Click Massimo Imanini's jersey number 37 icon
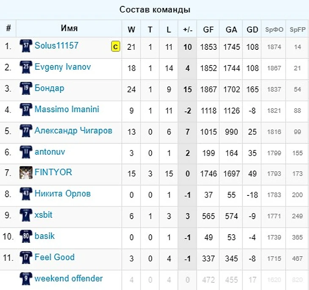The width and height of the screenshot is (309, 290). [x=26, y=110]
